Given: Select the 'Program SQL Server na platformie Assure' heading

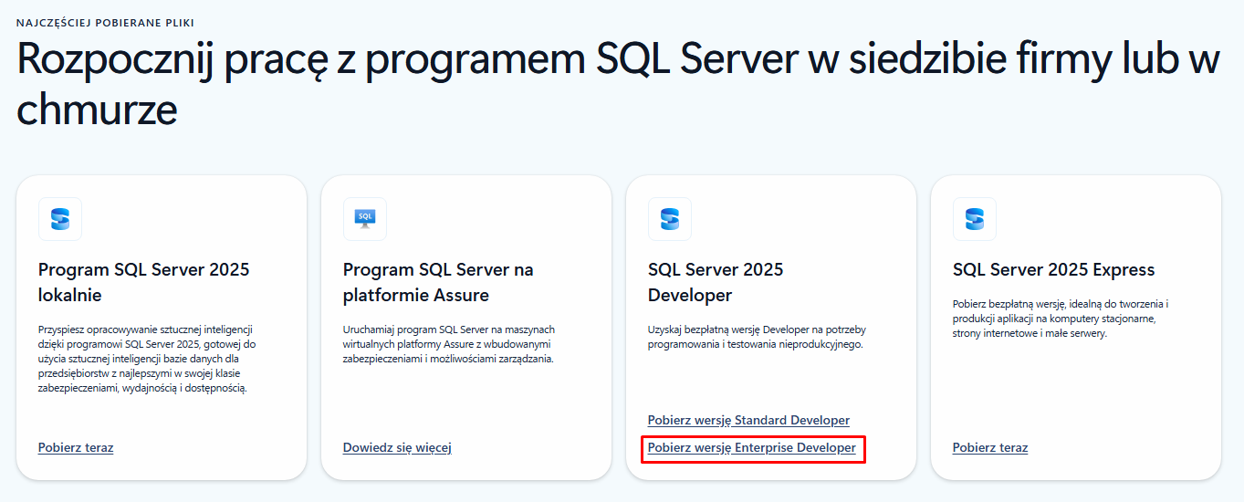Looking at the screenshot, I should point(438,282).
